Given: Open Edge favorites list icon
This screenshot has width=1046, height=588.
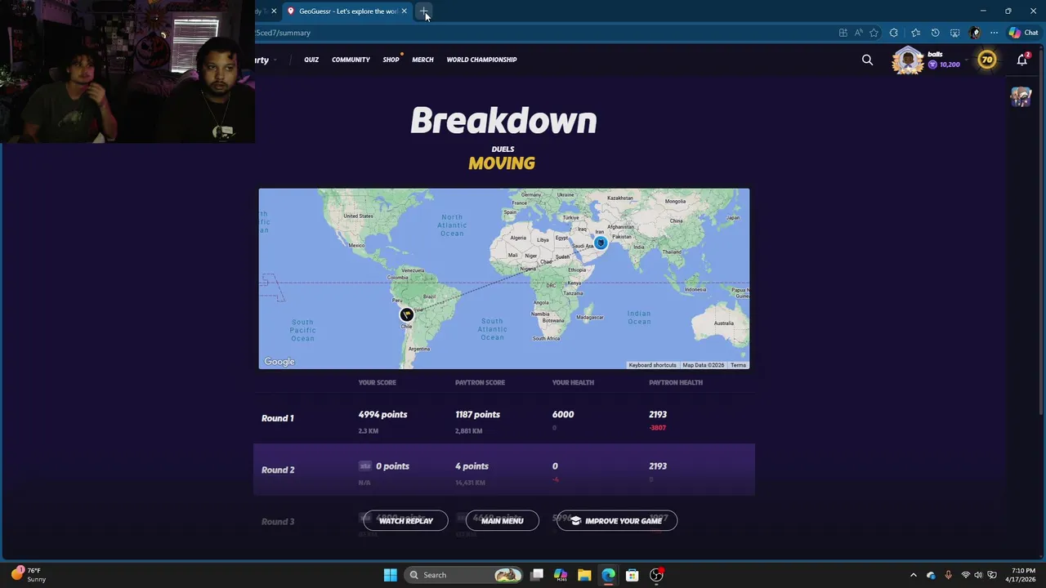Looking at the screenshot, I should [914, 33].
